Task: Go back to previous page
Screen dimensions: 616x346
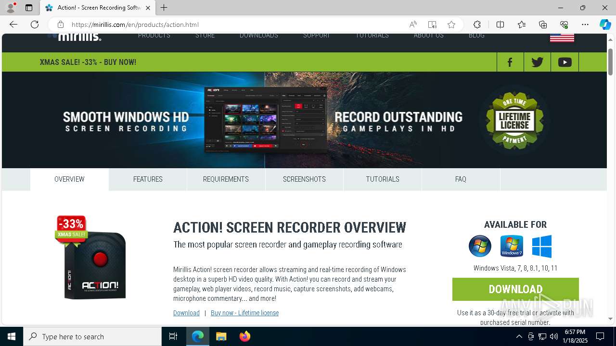Action: point(13,25)
